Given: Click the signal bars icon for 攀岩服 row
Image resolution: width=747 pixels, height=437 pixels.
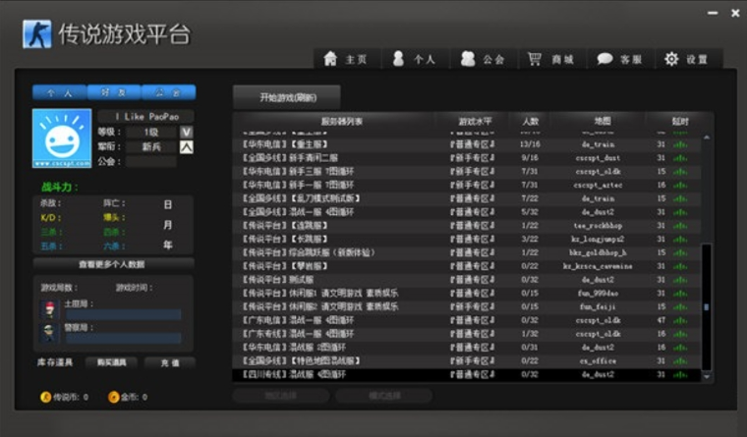Looking at the screenshot, I should (x=680, y=266).
